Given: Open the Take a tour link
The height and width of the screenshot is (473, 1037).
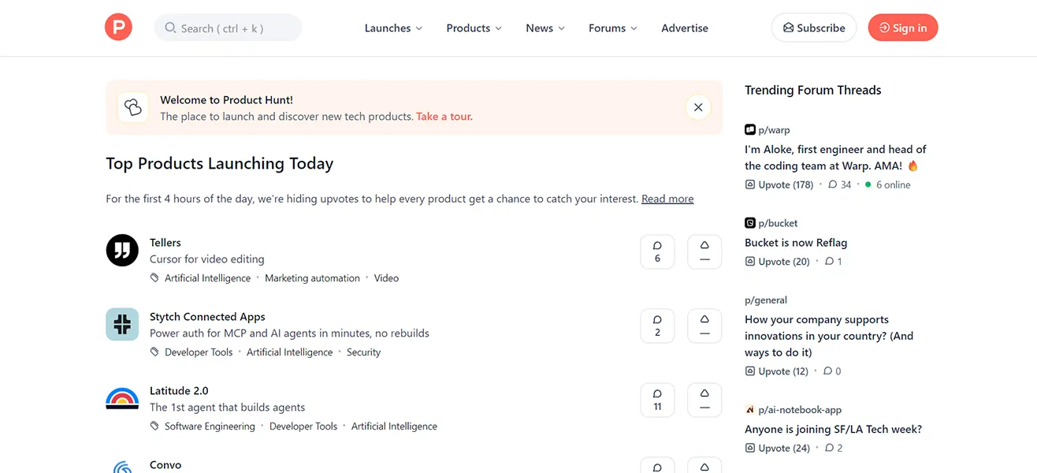Looking at the screenshot, I should pyautogui.click(x=444, y=116).
